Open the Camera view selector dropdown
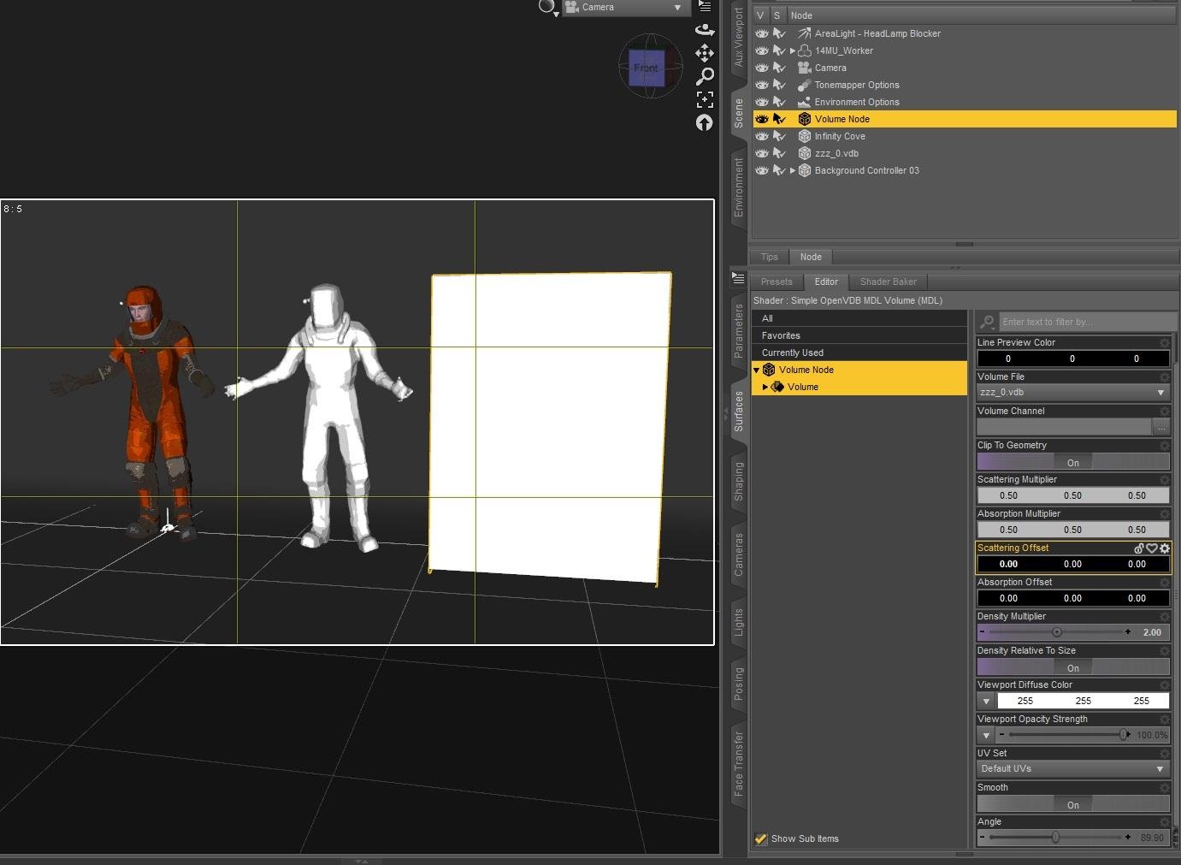 (624, 8)
